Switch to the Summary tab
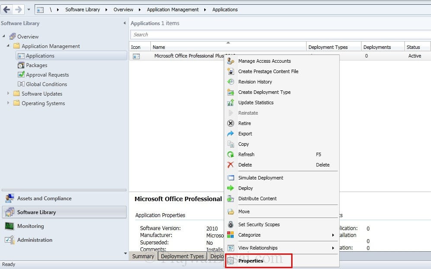This screenshot has height=269, width=431. 143,256
